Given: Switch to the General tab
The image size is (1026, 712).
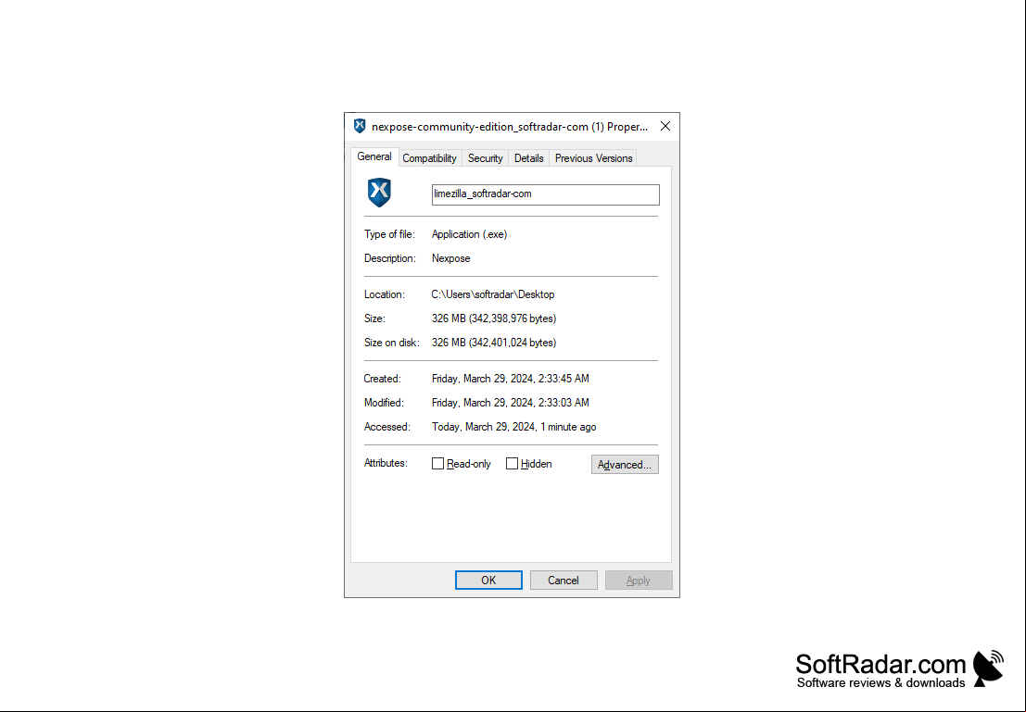Looking at the screenshot, I should tap(374, 156).
